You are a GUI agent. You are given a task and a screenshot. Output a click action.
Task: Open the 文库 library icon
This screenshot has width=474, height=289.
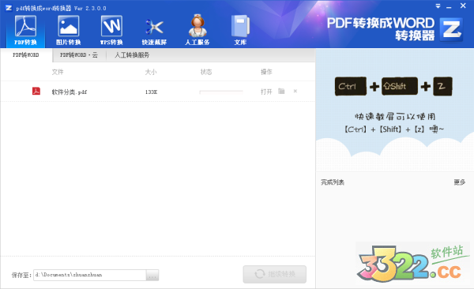pos(240,31)
